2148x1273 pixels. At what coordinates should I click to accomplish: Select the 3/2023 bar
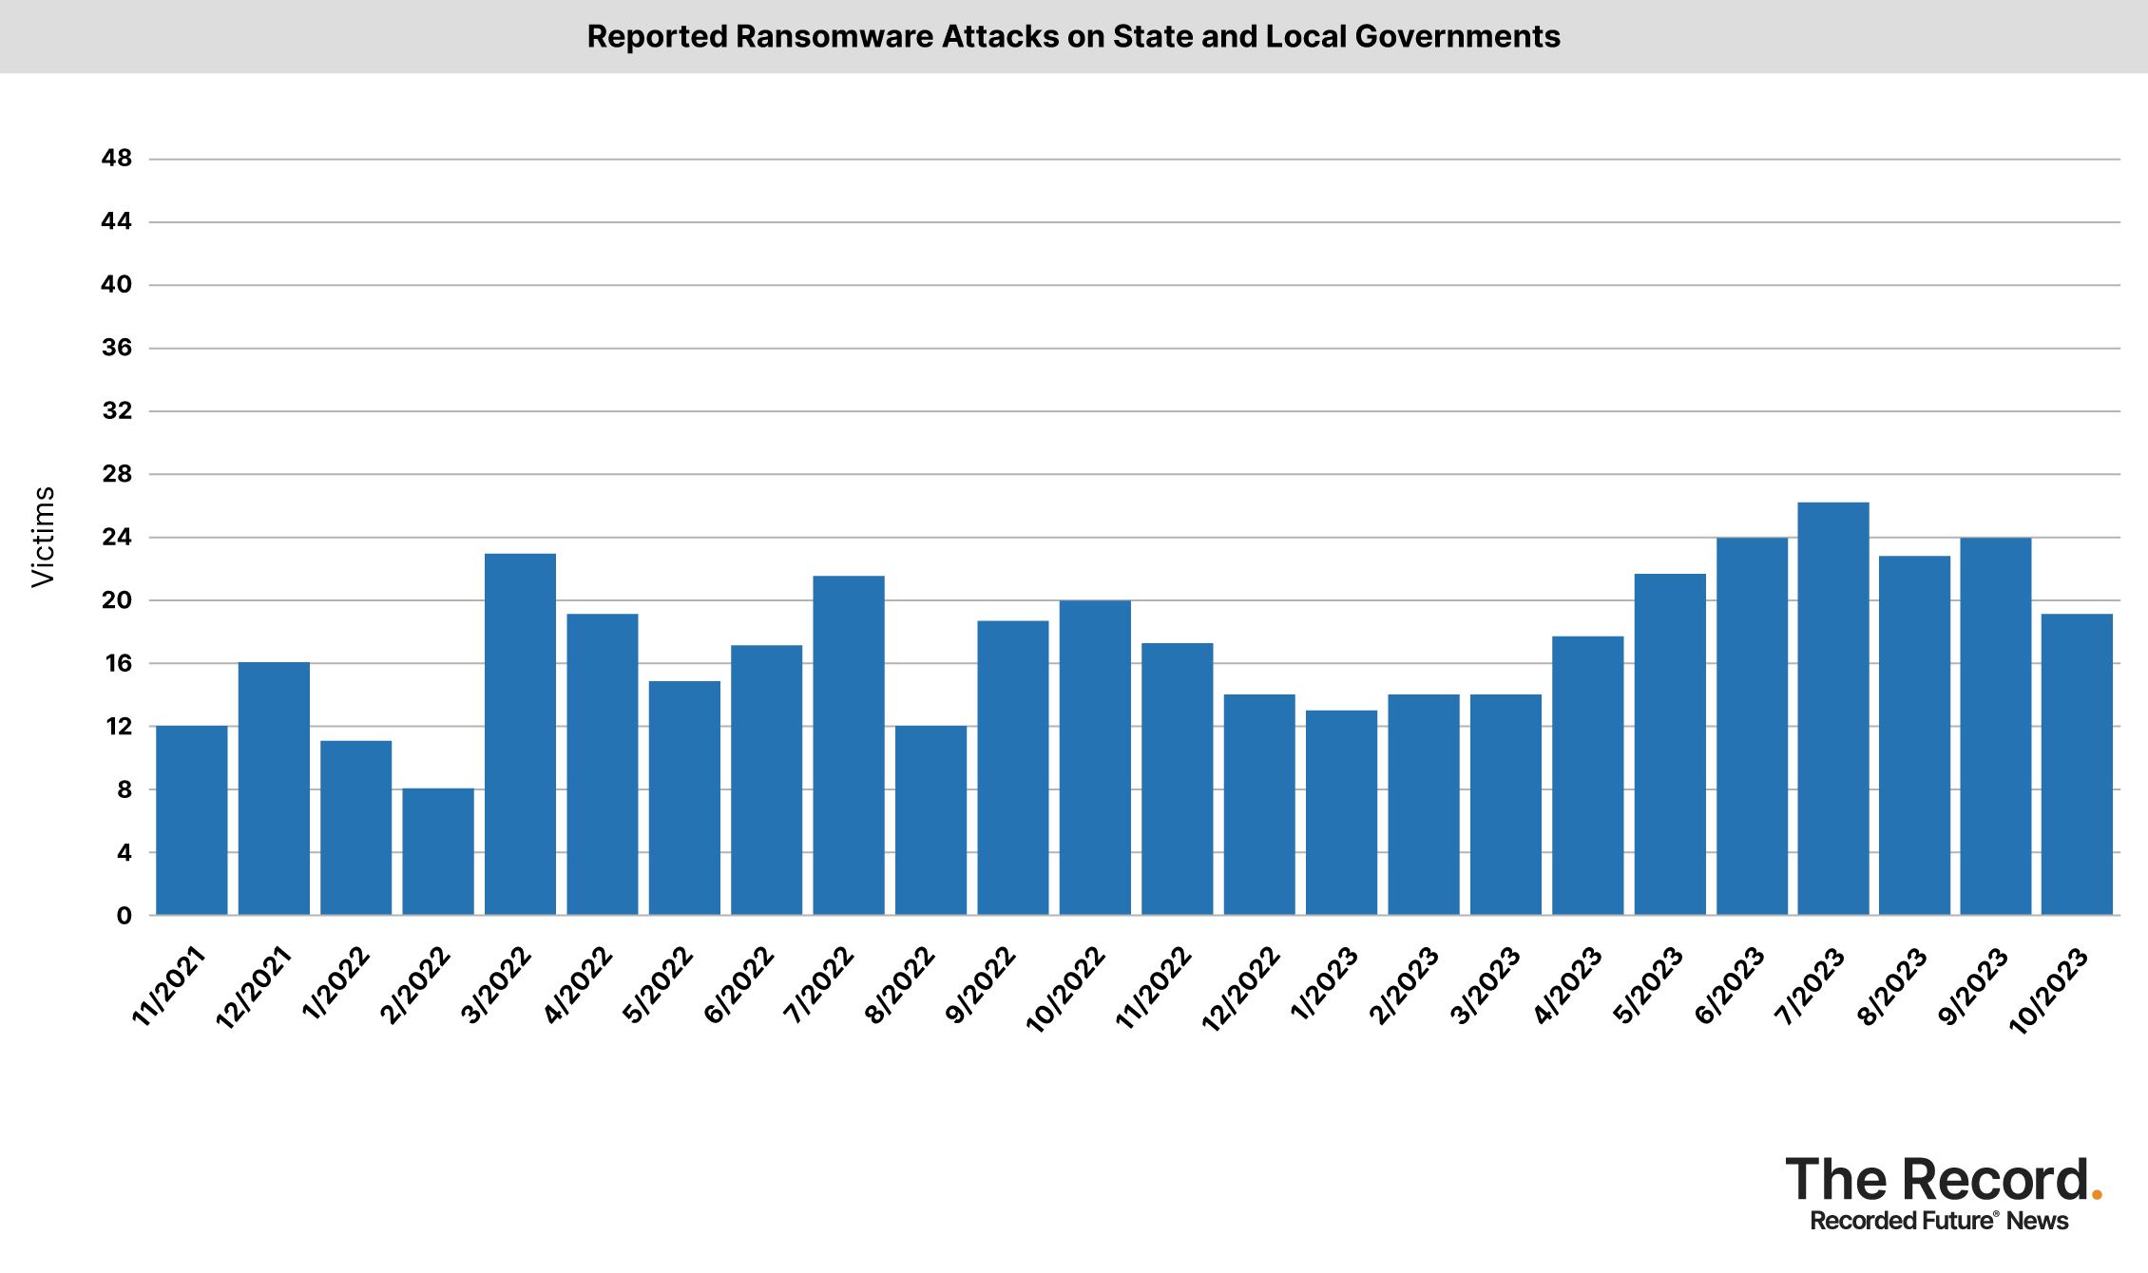[x=1506, y=805]
